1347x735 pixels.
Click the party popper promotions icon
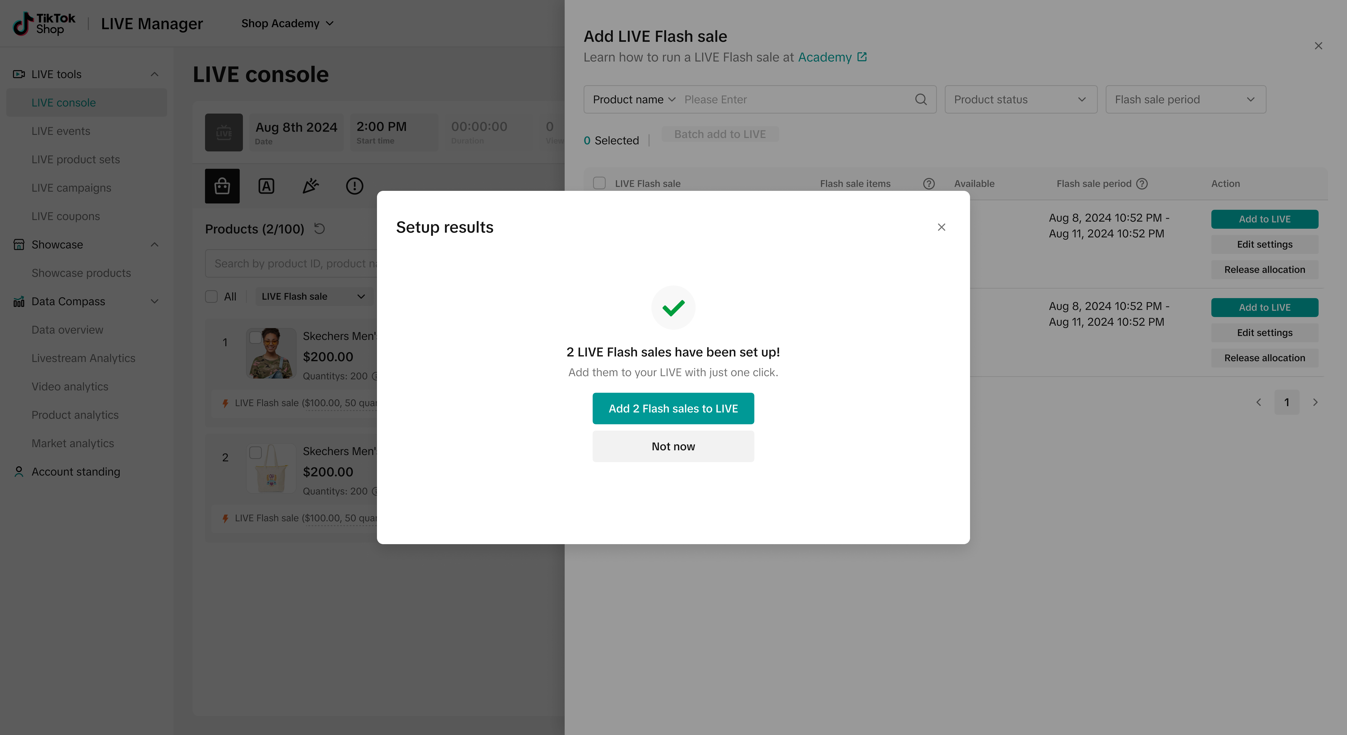[311, 186]
